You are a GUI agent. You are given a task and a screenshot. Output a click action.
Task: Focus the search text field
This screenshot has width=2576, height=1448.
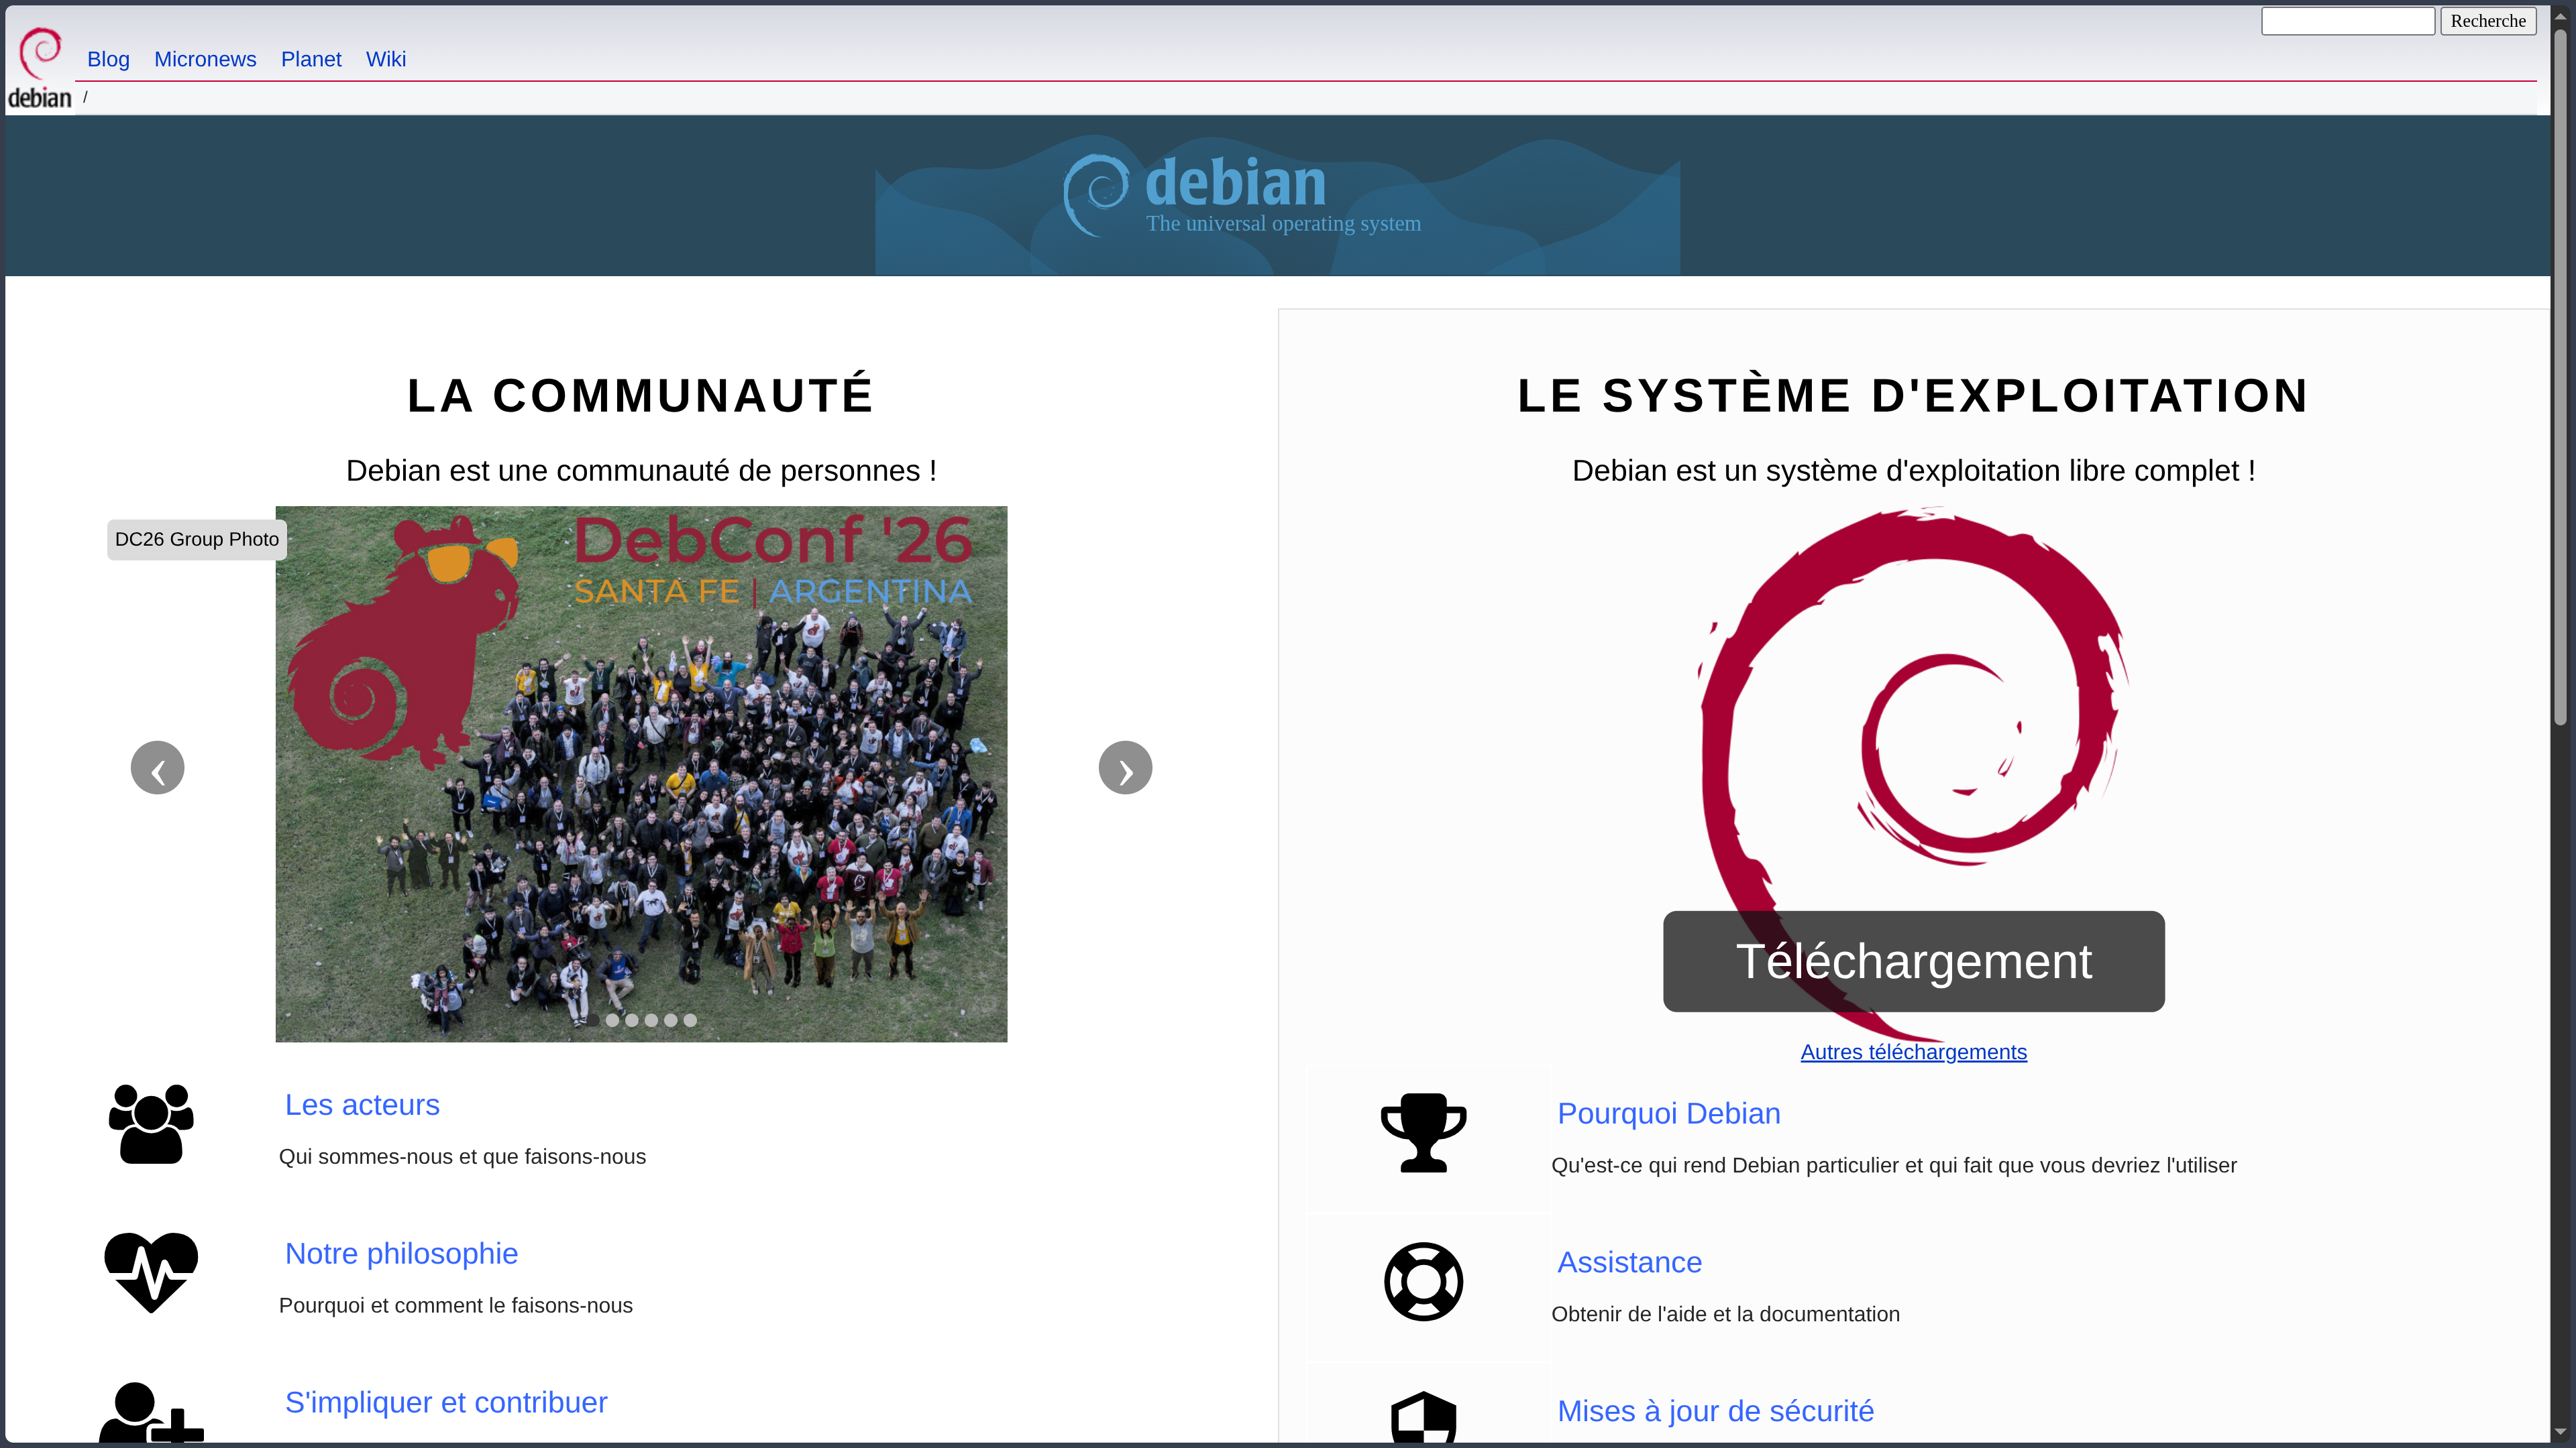[x=2347, y=21]
